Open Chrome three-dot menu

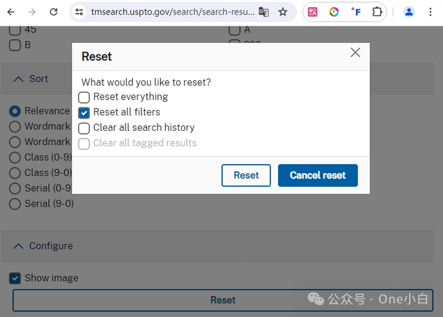(x=430, y=12)
